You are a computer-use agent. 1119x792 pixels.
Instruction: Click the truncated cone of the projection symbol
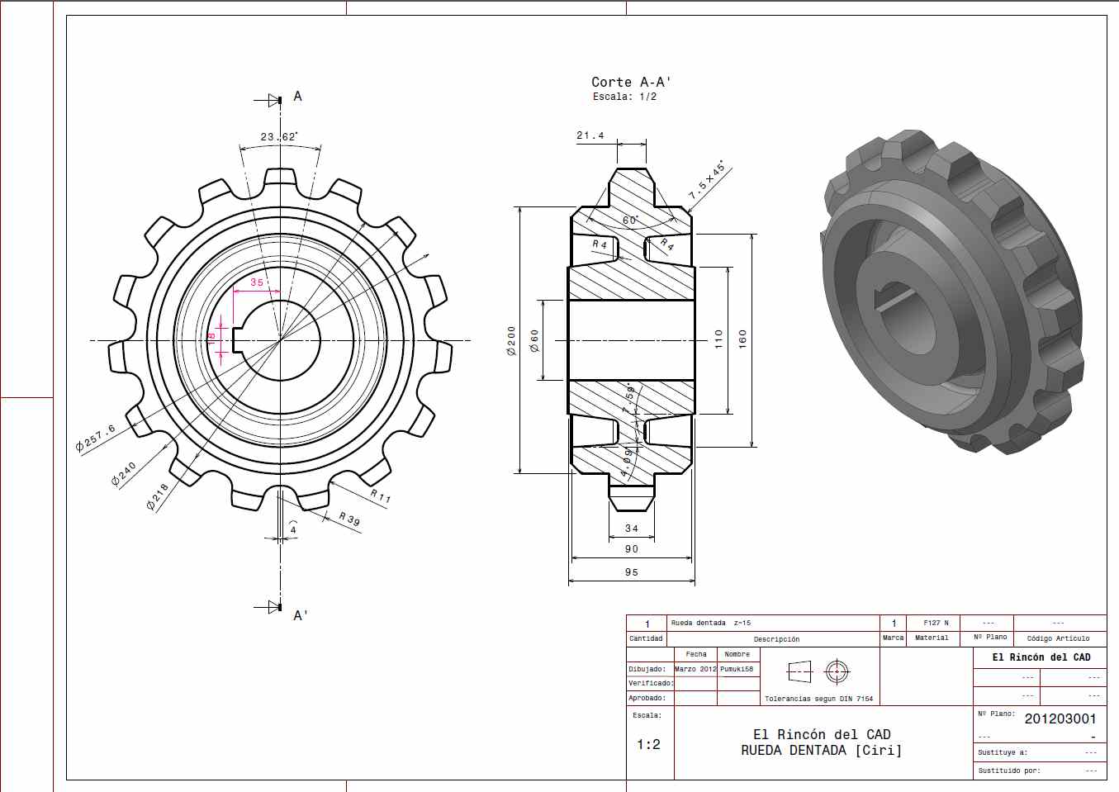coord(799,671)
